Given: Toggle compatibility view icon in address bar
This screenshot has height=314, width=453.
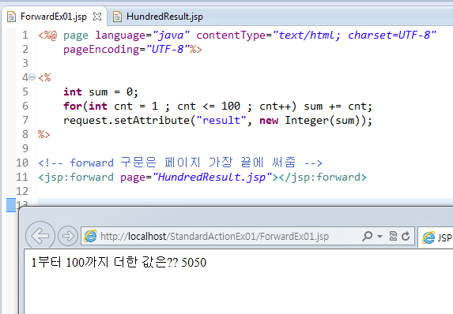Looking at the screenshot, I should [x=393, y=236].
